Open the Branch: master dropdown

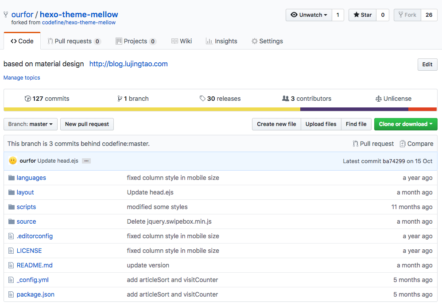[x=31, y=124]
